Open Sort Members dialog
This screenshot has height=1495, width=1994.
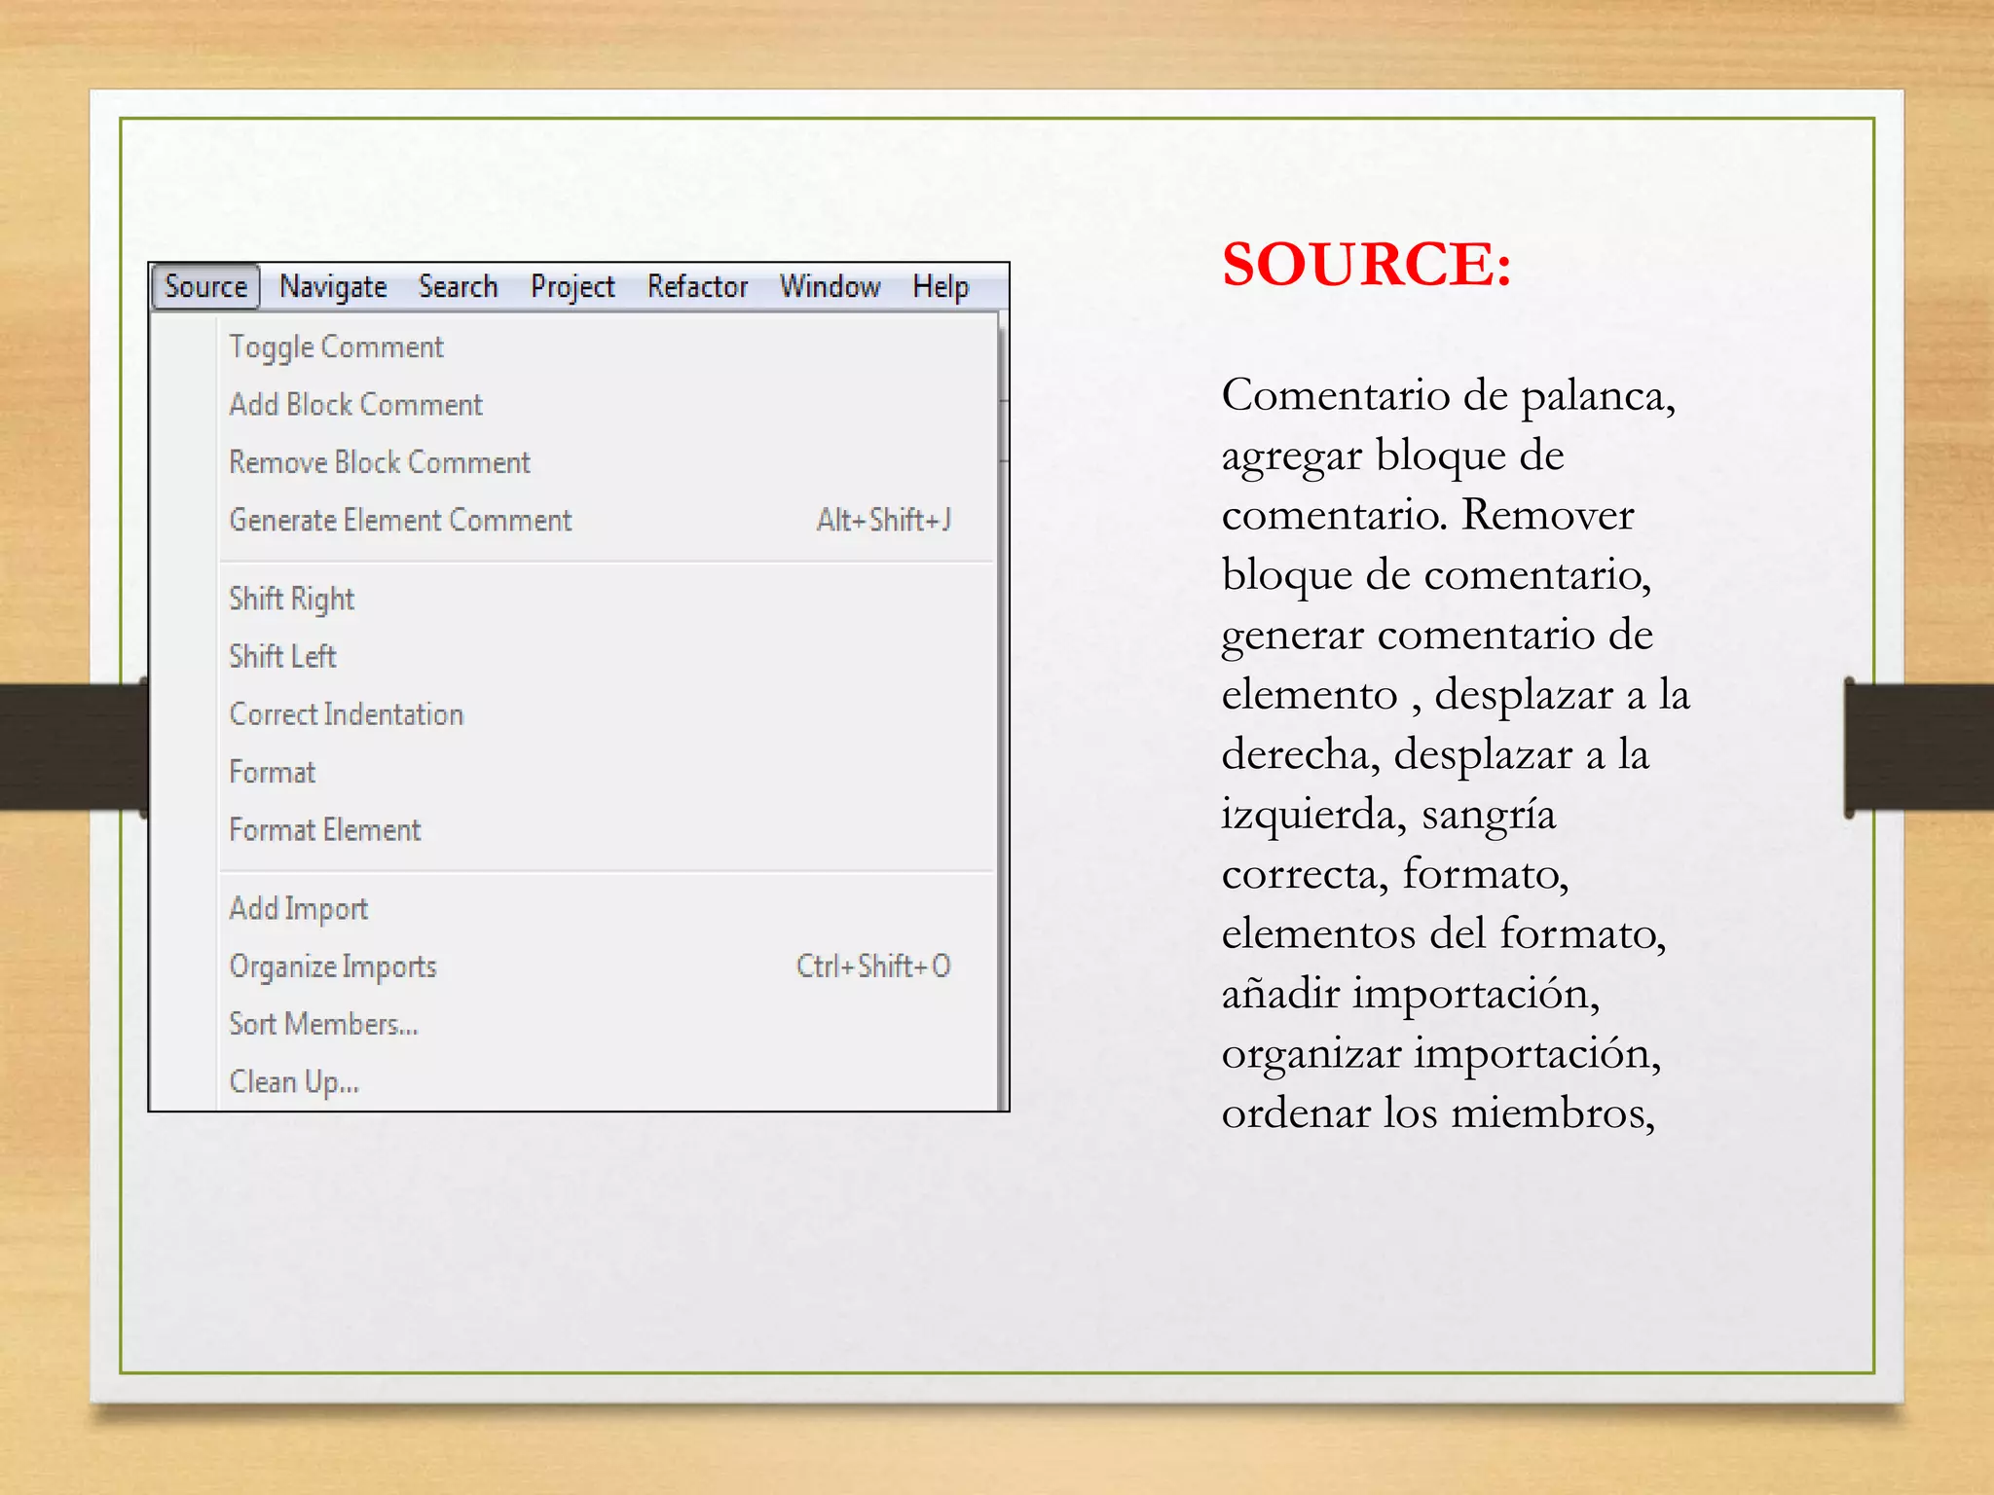608,1024
